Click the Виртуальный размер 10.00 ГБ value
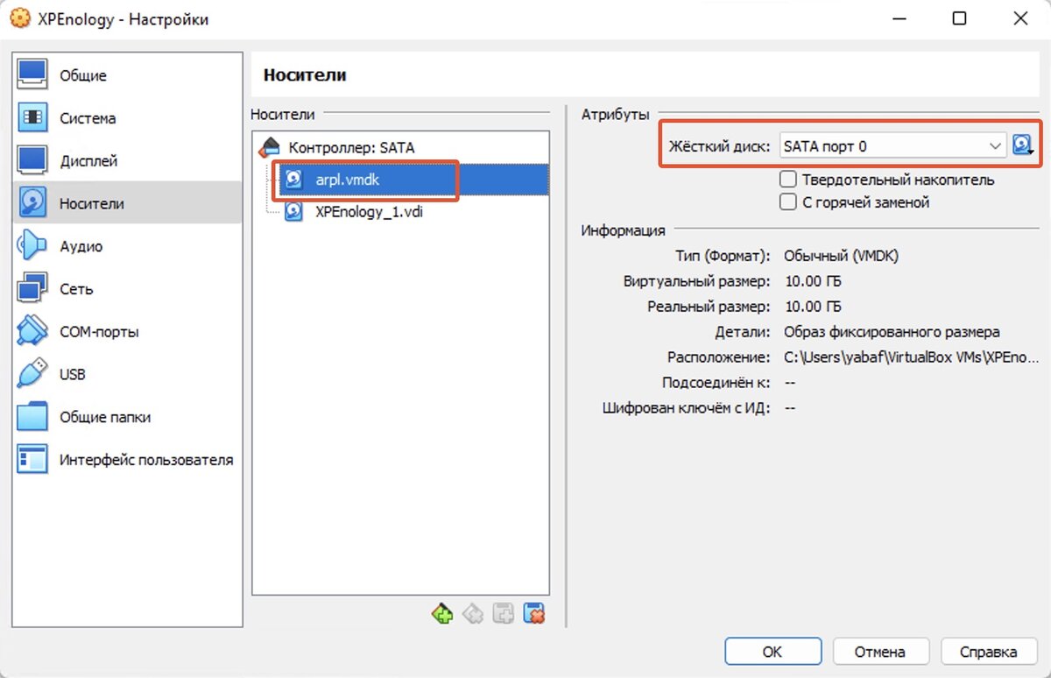This screenshot has height=678, width=1051. pyautogui.click(x=812, y=282)
